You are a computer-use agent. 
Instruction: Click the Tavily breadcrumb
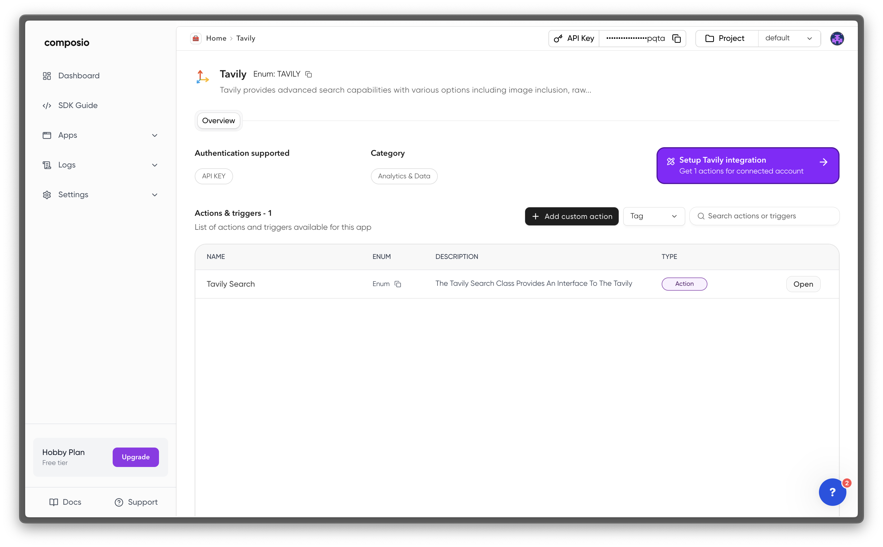click(x=246, y=38)
